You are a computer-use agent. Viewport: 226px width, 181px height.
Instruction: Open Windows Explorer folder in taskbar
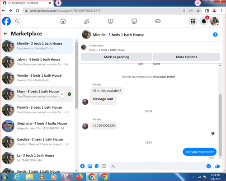pyautogui.click(x=29, y=177)
